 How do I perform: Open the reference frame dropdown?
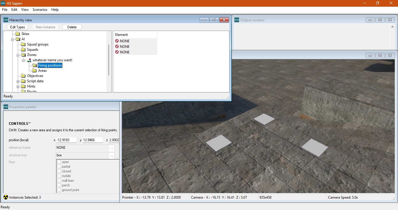click(112, 148)
